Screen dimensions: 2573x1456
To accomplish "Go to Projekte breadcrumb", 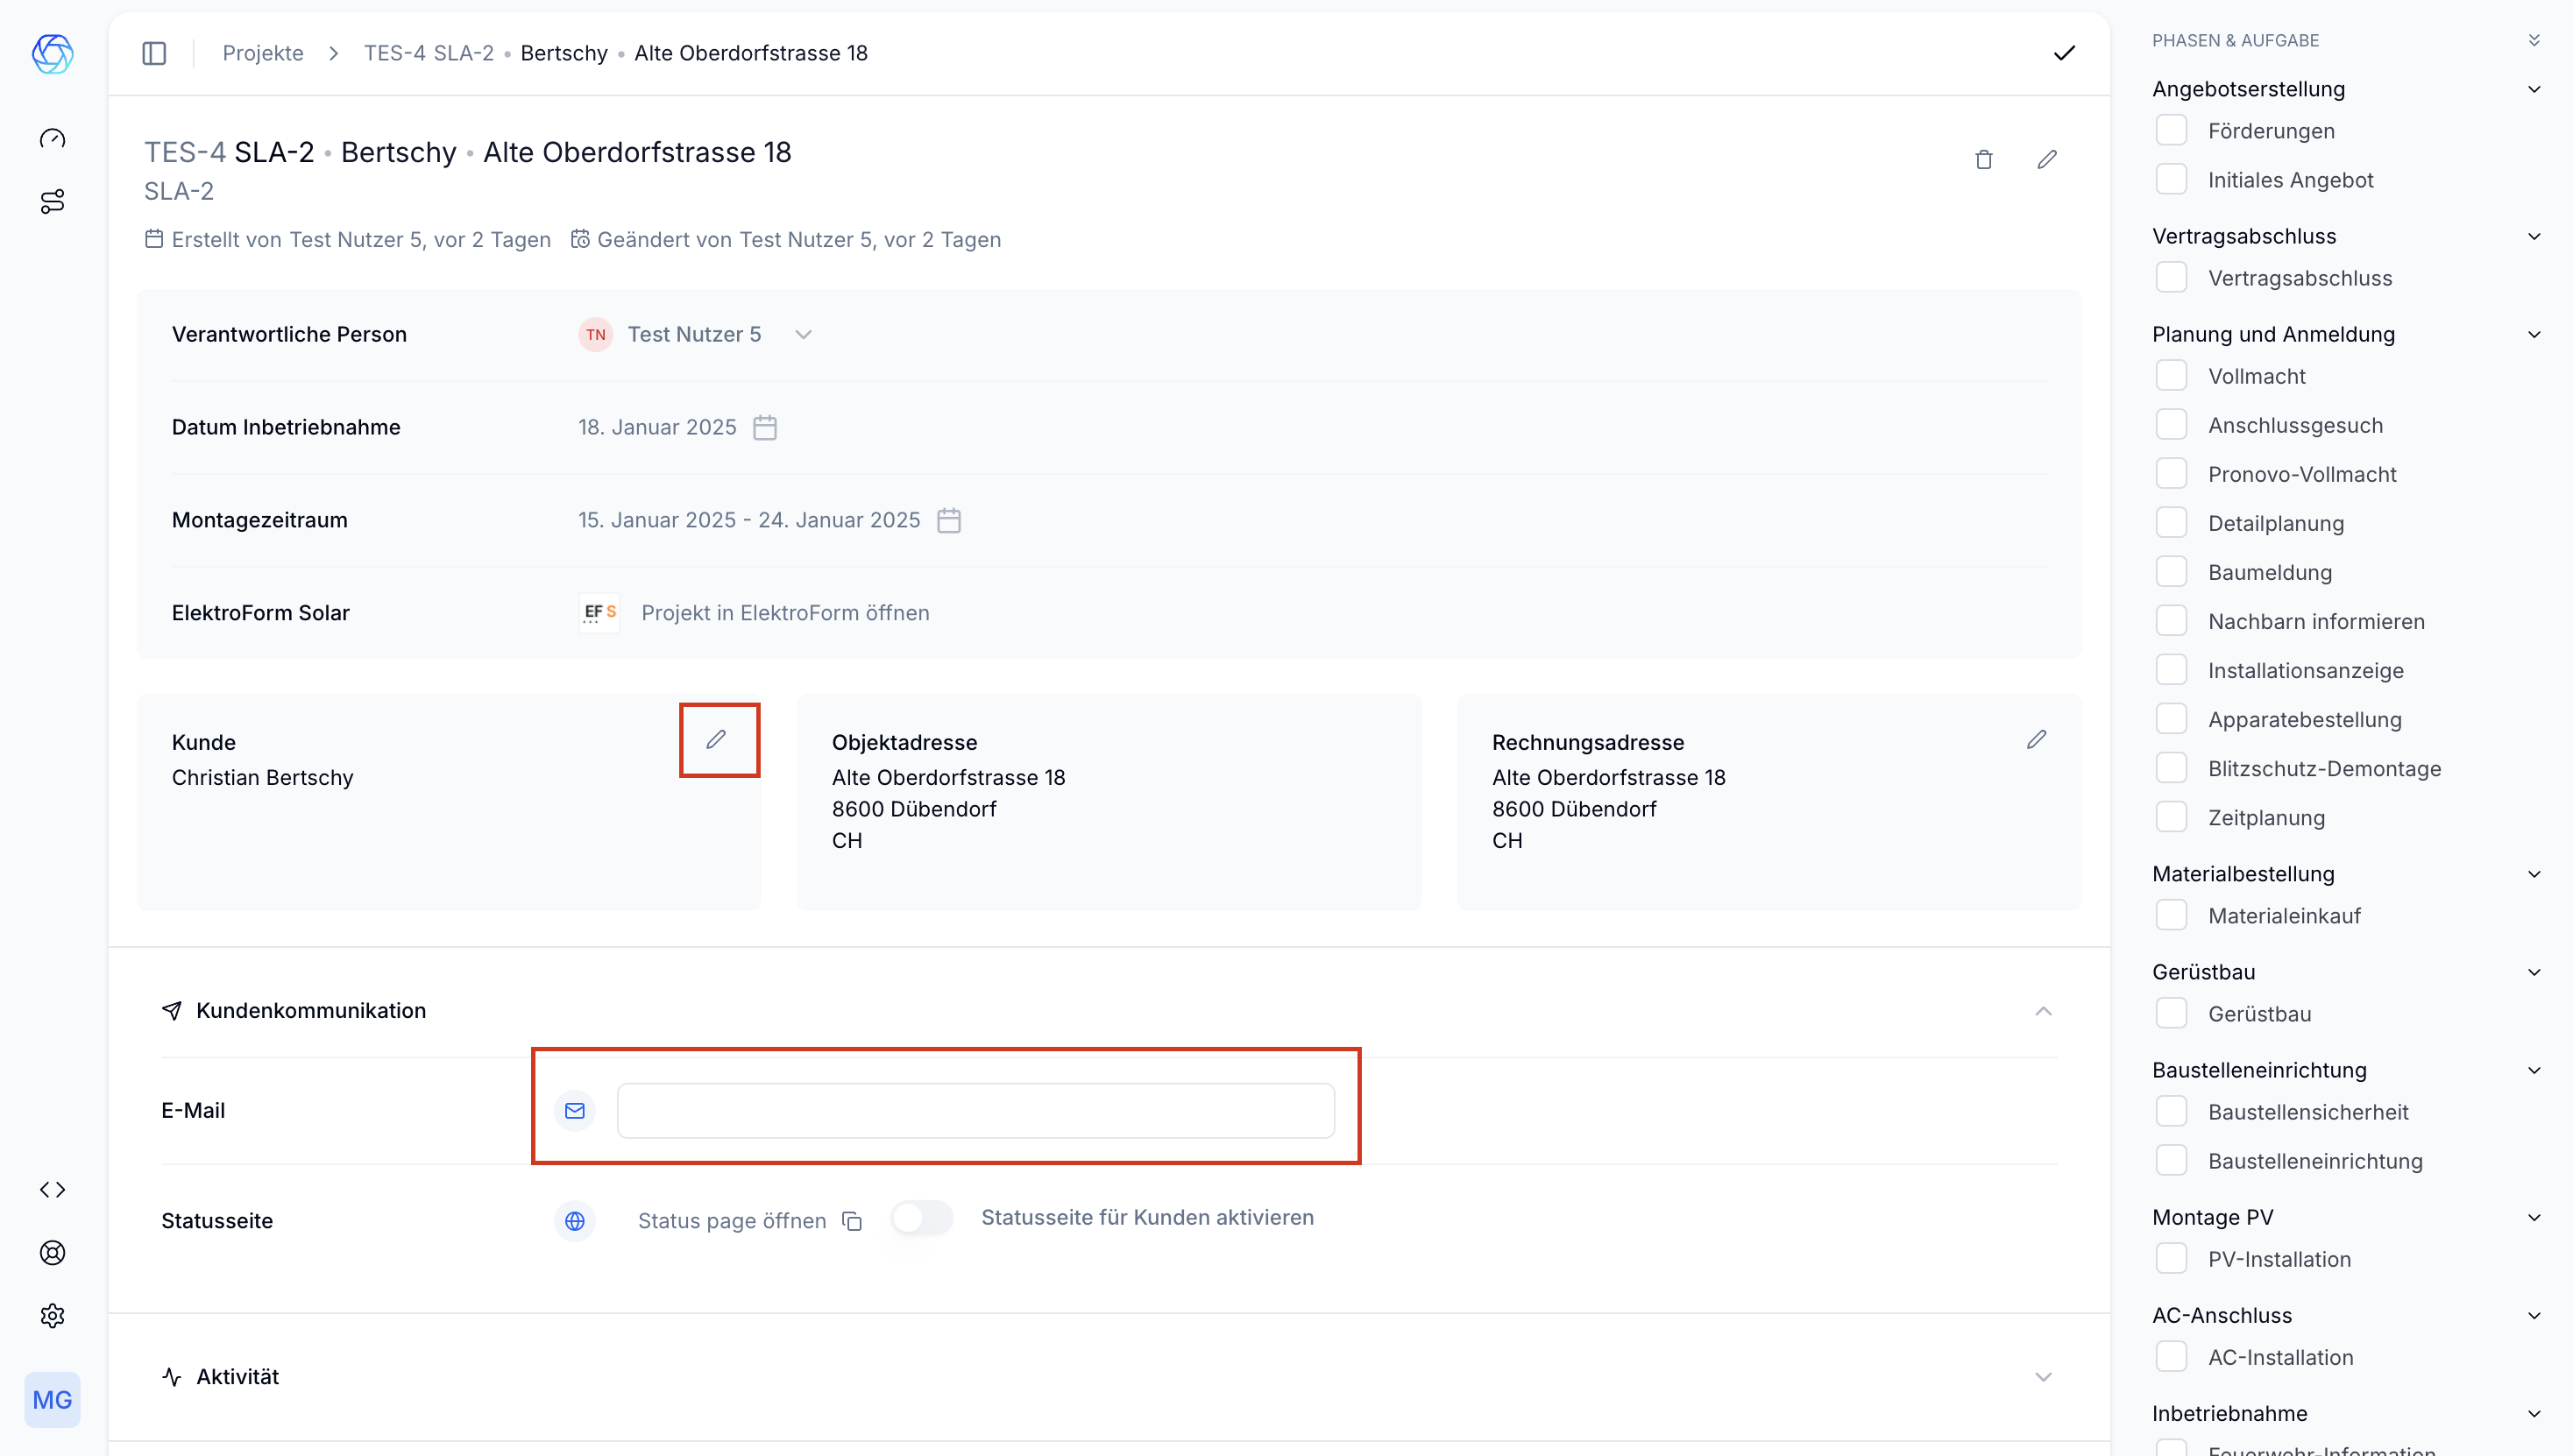I will pos(262,53).
